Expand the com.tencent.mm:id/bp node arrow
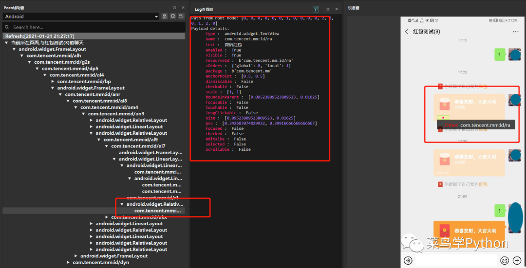Viewport: 526px width, 268px height. (x=53, y=81)
